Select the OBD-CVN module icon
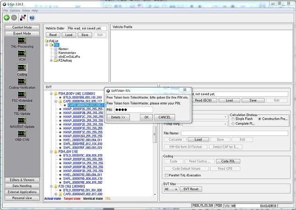Viewport: 296px width, 210px height. point(22,134)
